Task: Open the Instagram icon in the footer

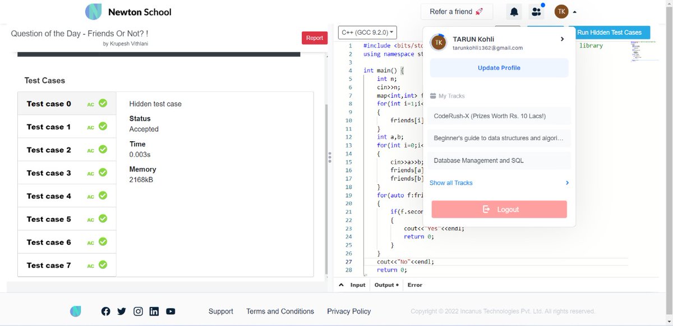Action: (x=138, y=311)
